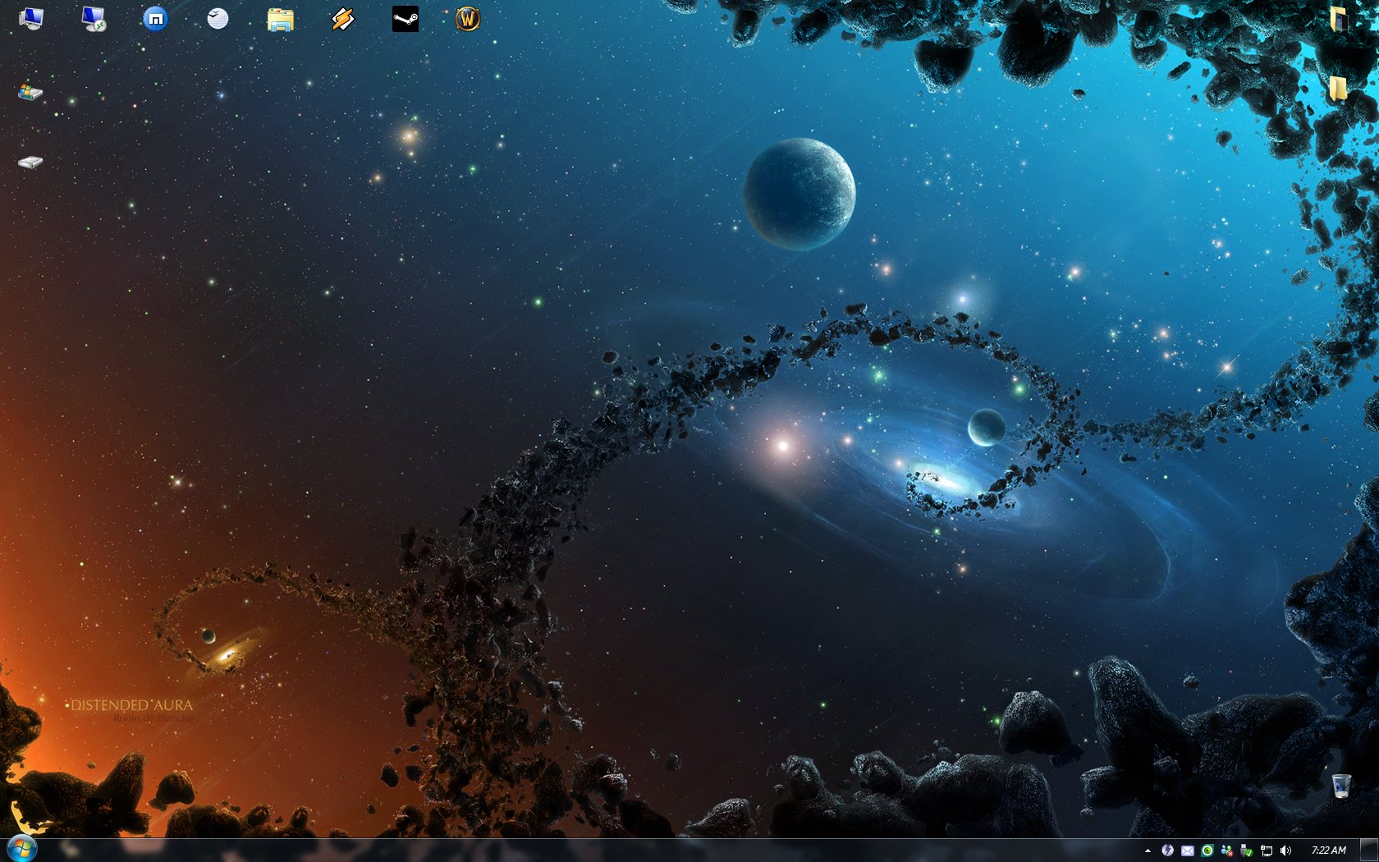Click Safely Remove Hardware tray icon
This screenshot has height=862, width=1379.
1246,851
